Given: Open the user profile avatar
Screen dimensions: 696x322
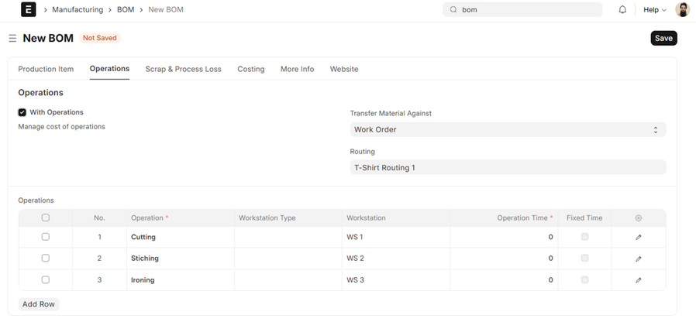Looking at the screenshot, I should coord(682,10).
